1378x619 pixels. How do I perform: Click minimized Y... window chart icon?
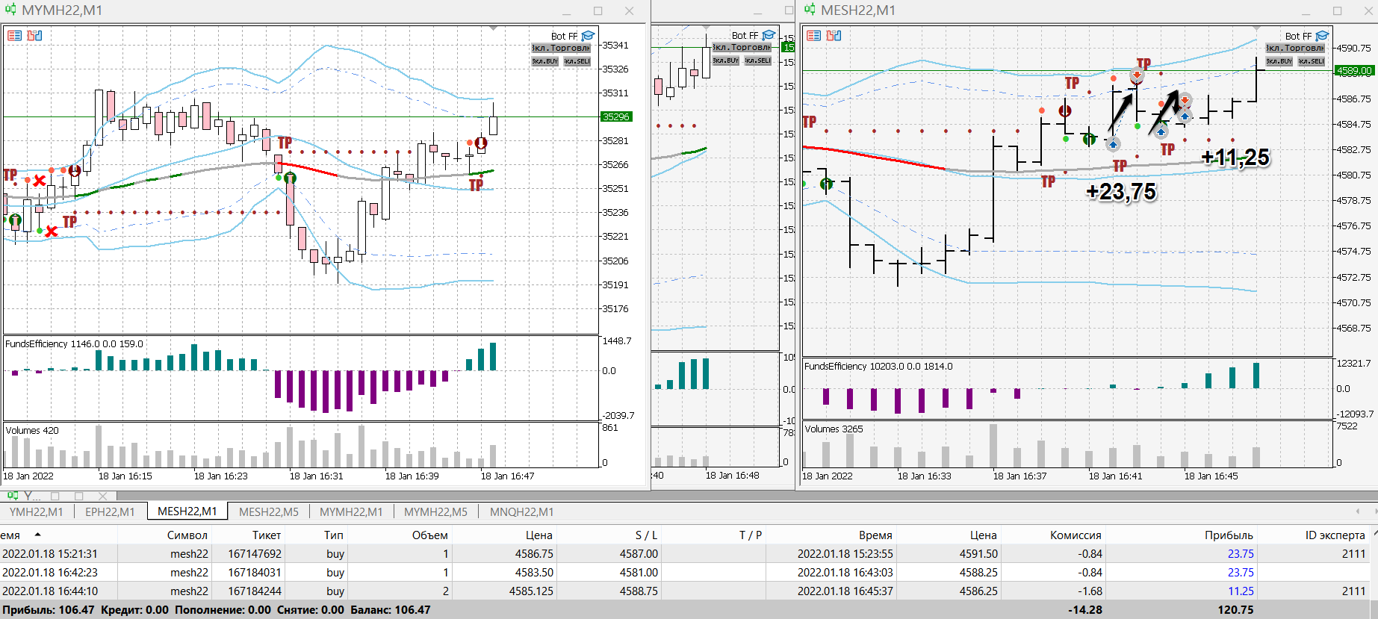click(12, 495)
